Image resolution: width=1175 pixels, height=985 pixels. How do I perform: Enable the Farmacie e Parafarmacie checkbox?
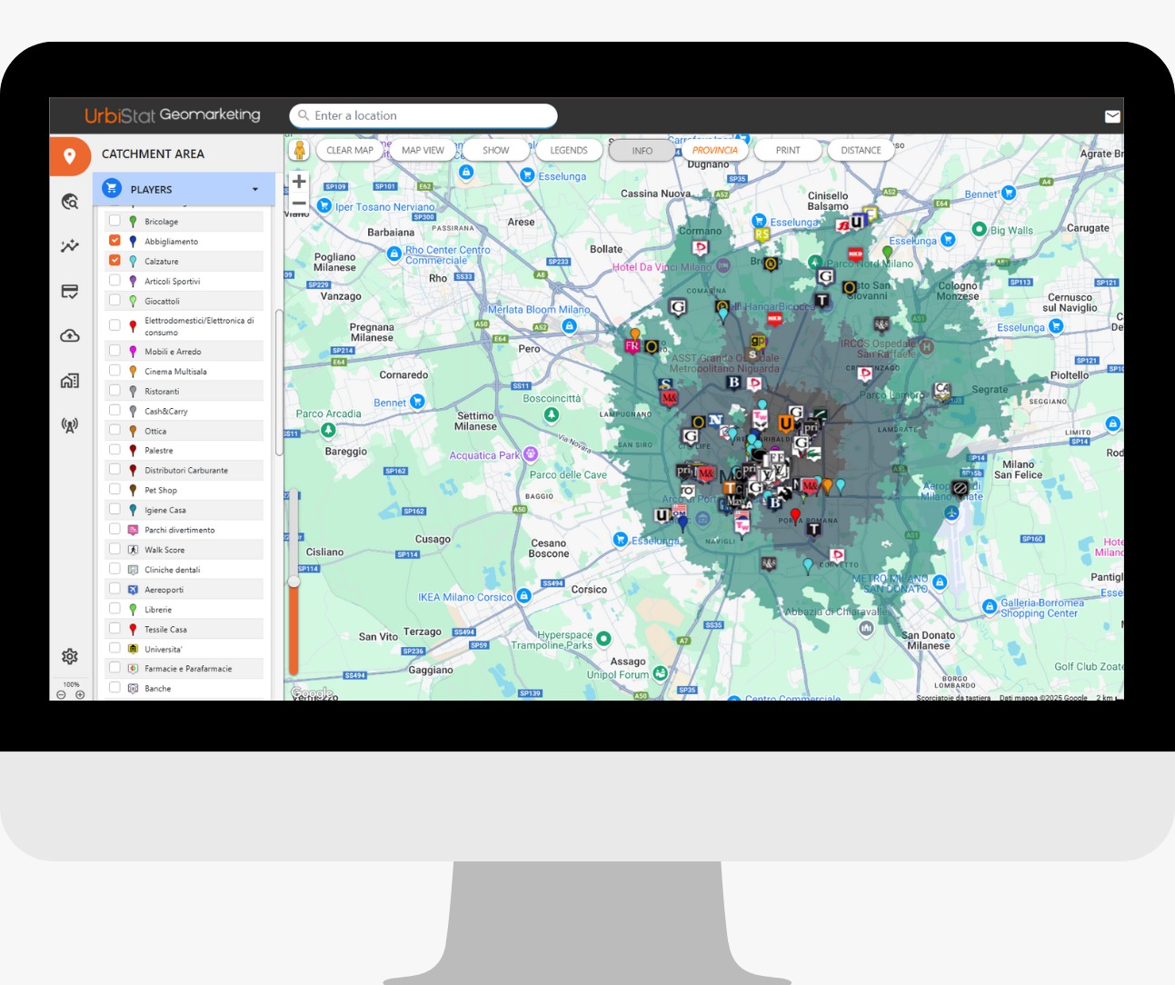click(115, 668)
